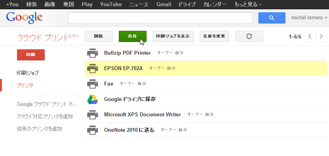This screenshot has width=329, height=156.
Task: Select Microsoft XPS Document Writer name
Action: coord(142,115)
